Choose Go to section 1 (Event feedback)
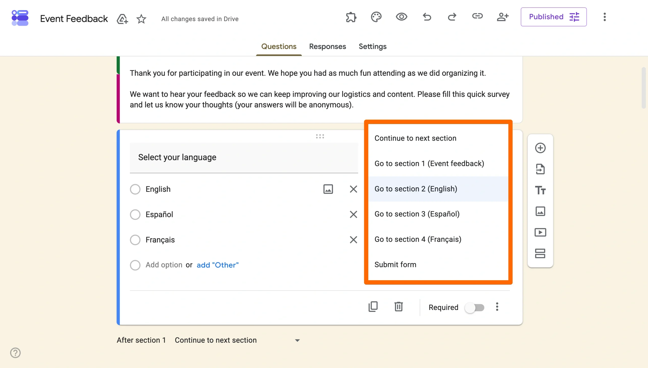 [438, 164]
